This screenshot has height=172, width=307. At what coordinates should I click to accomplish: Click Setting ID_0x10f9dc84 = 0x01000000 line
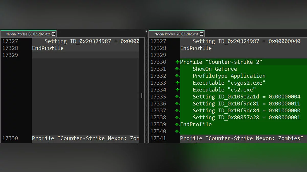coord(247,110)
